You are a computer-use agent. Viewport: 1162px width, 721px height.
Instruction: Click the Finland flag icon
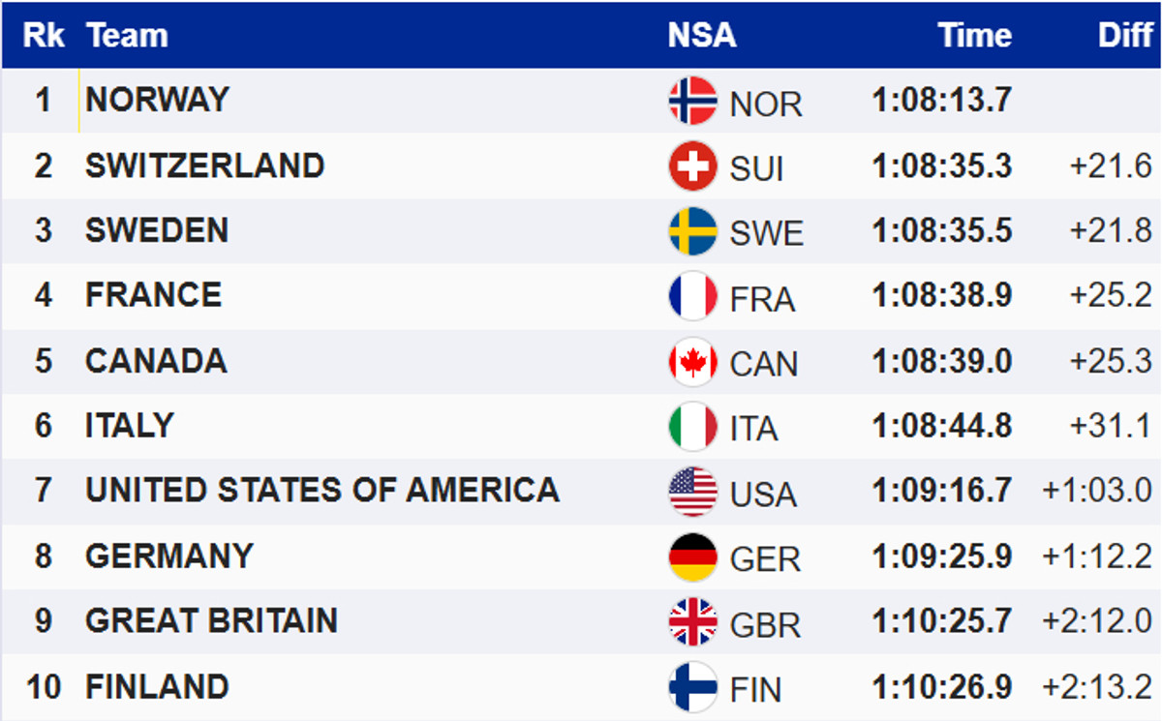tap(692, 687)
